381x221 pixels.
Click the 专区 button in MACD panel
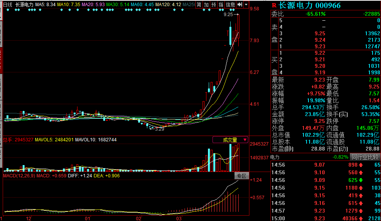[241, 176]
